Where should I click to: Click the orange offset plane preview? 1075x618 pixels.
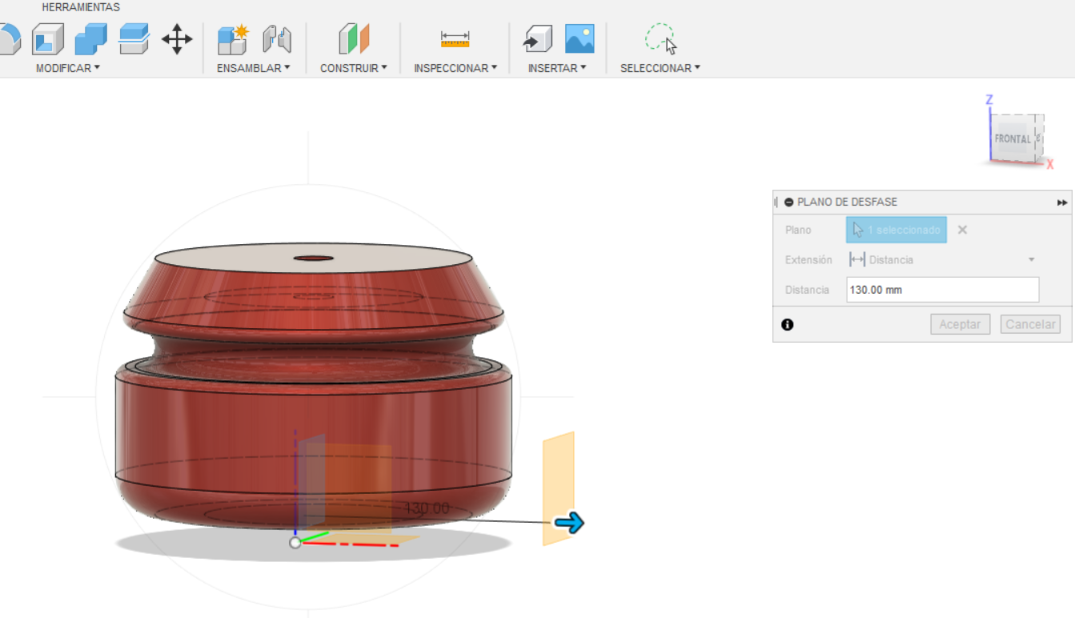[x=559, y=488]
